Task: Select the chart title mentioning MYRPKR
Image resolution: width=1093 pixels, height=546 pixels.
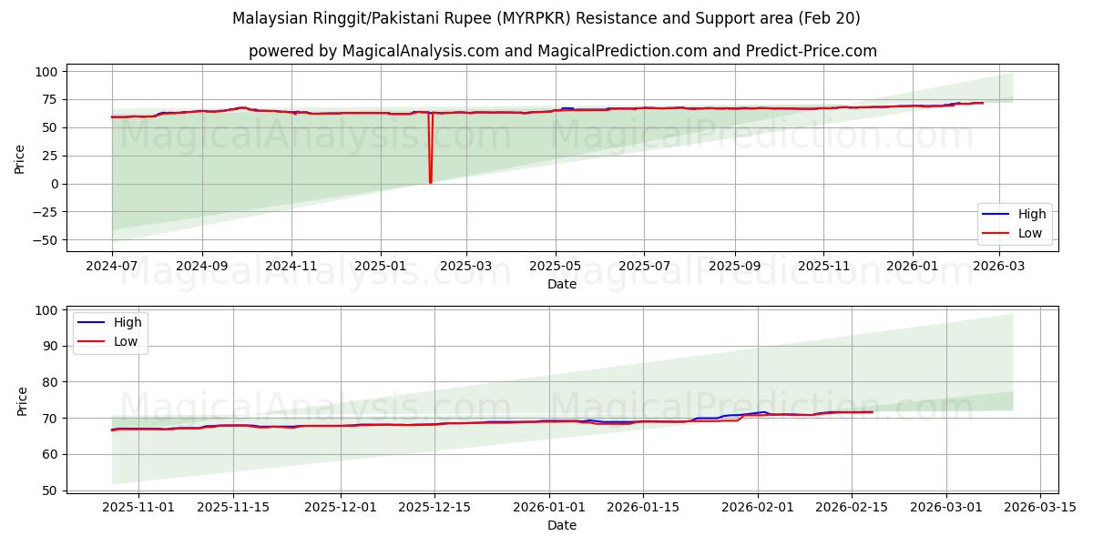Action: (546, 17)
